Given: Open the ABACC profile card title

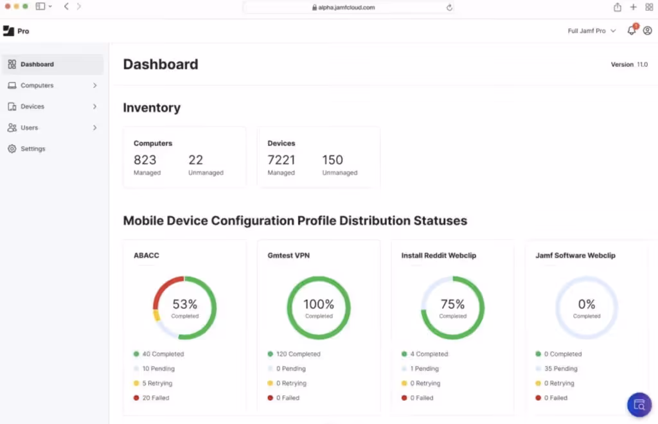Looking at the screenshot, I should 146,256.
